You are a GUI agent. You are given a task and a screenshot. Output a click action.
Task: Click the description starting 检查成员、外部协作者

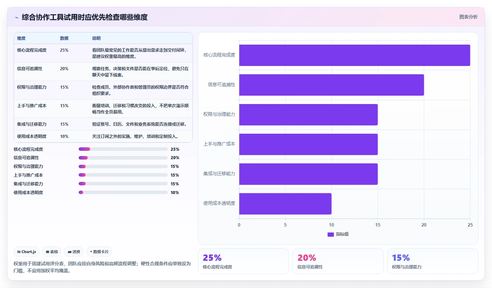click(140, 90)
